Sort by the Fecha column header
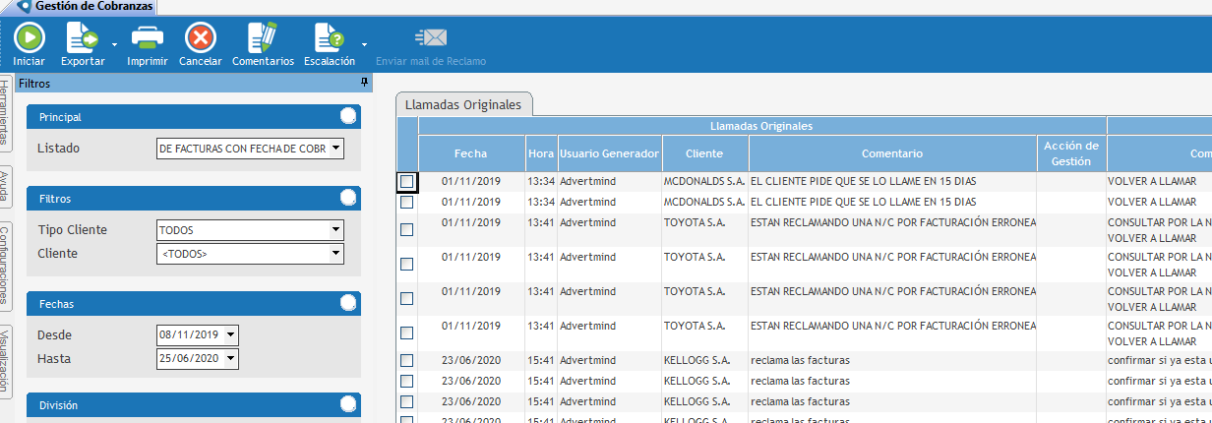The width and height of the screenshot is (1212, 423). (x=470, y=153)
